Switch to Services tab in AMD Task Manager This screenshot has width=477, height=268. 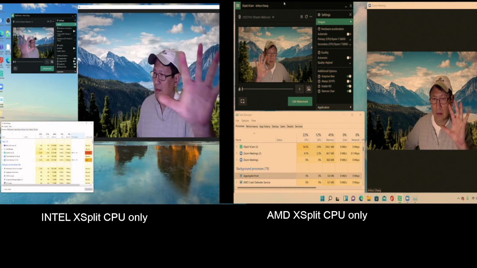click(x=298, y=127)
